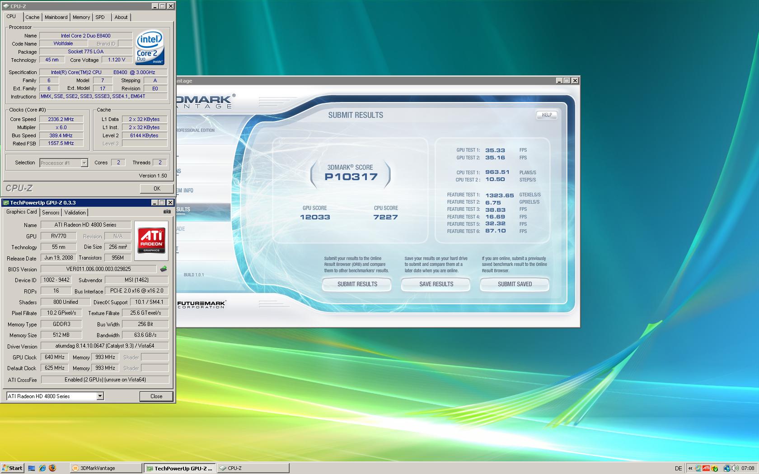Click the Show Desktop quick launch icon
This screenshot has height=474, width=759.
pos(32,468)
